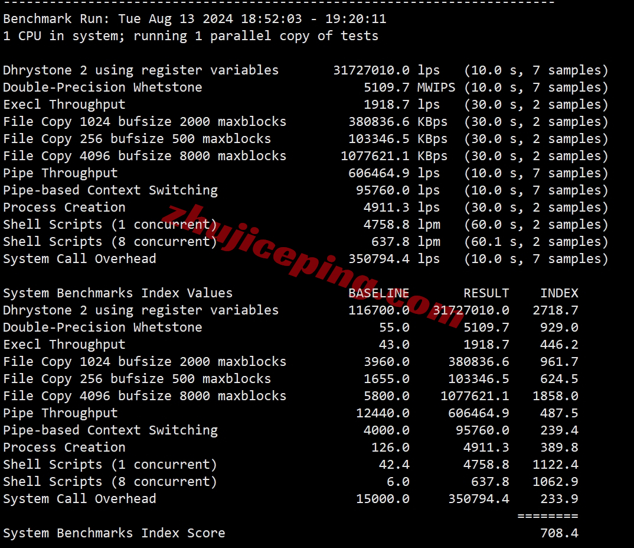Click the Benchmark Run timestamp line
The height and width of the screenshot is (548, 634).
(194, 19)
